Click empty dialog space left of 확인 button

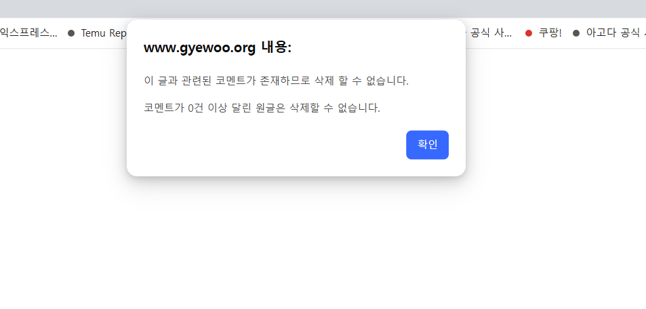[x=271, y=145]
